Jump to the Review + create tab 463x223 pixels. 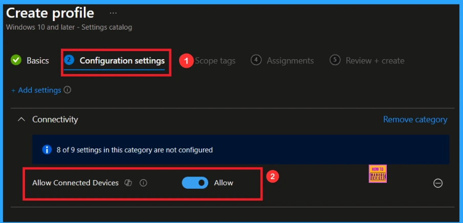point(375,61)
